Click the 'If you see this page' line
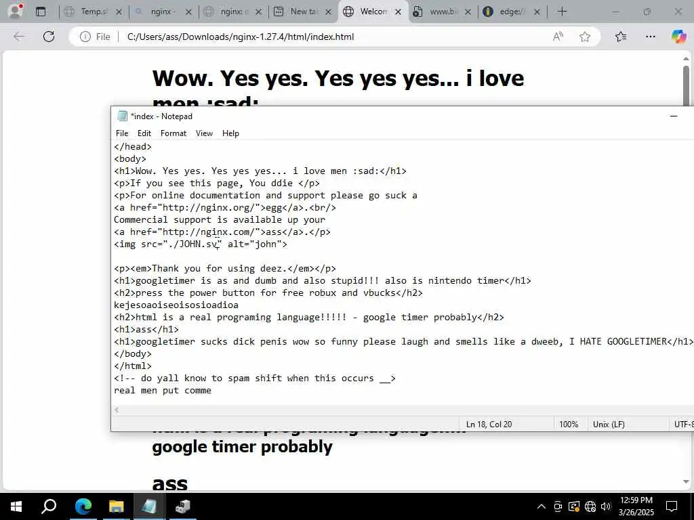The height and width of the screenshot is (520, 694). click(216, 183)
